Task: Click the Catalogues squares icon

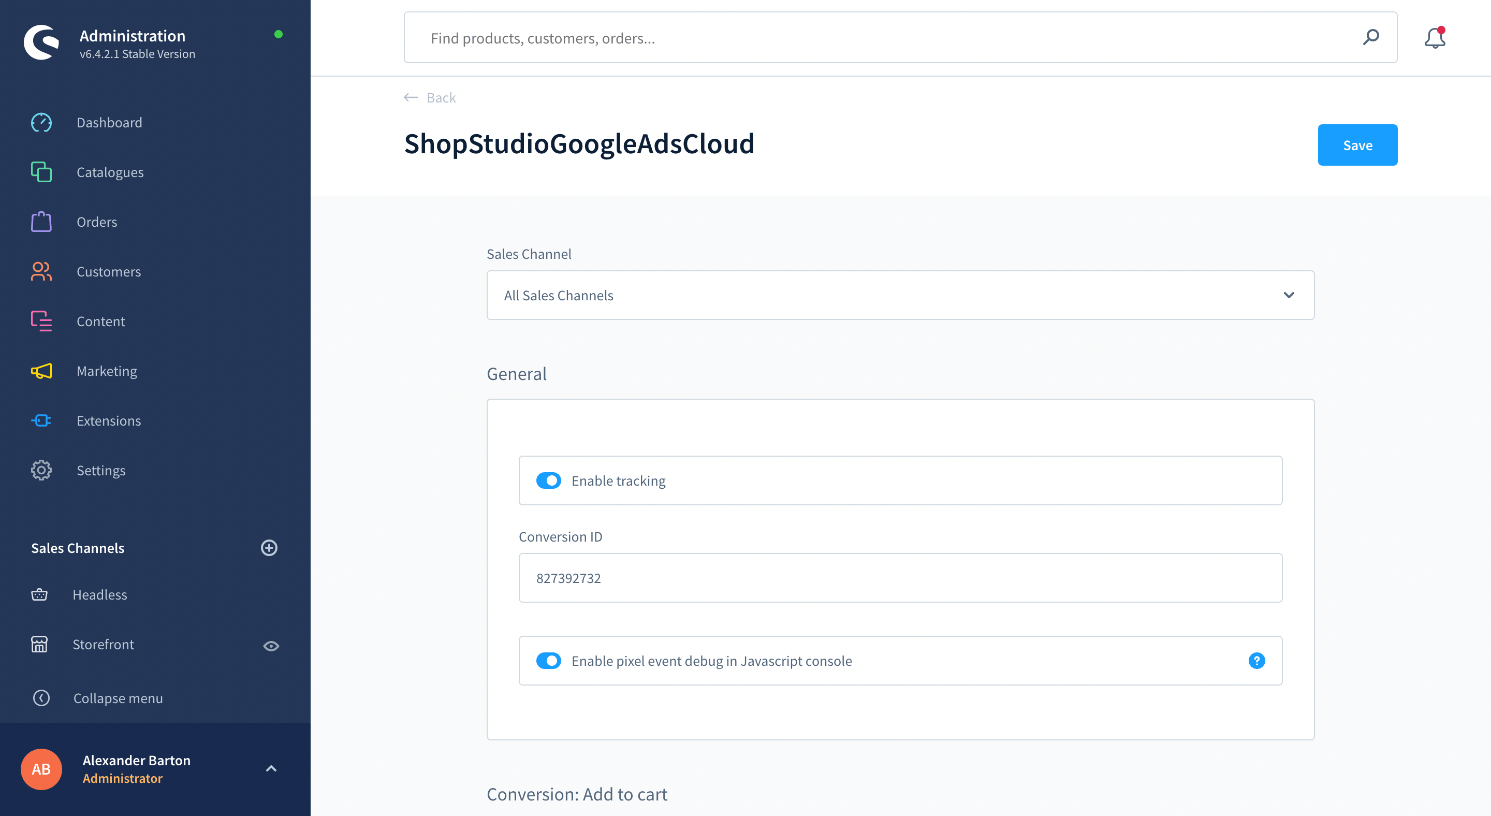Action: coord(41,172)
